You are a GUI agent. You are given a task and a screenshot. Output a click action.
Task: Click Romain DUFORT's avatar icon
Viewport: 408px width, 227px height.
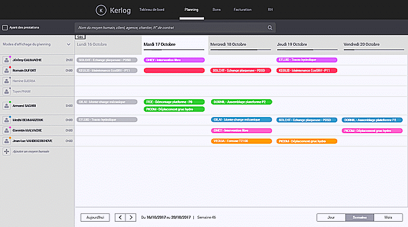(x=7, y=71)
